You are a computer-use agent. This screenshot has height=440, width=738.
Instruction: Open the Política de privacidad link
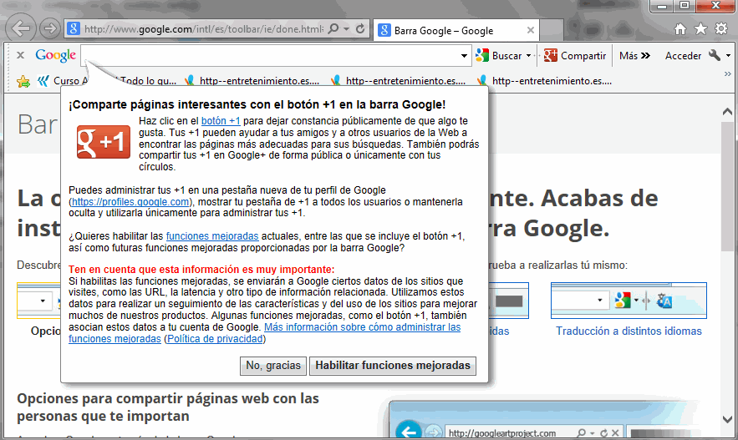[215, 339]
